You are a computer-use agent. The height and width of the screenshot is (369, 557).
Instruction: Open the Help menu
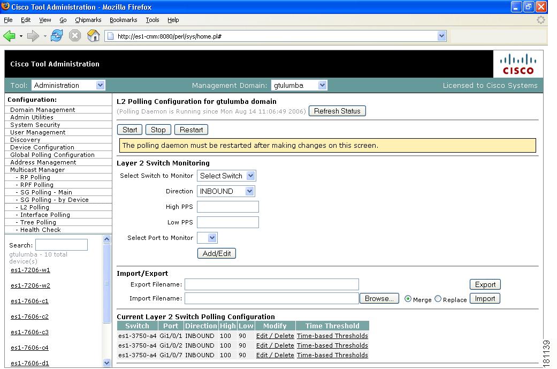pyautogui.click(x=173, y=20)
